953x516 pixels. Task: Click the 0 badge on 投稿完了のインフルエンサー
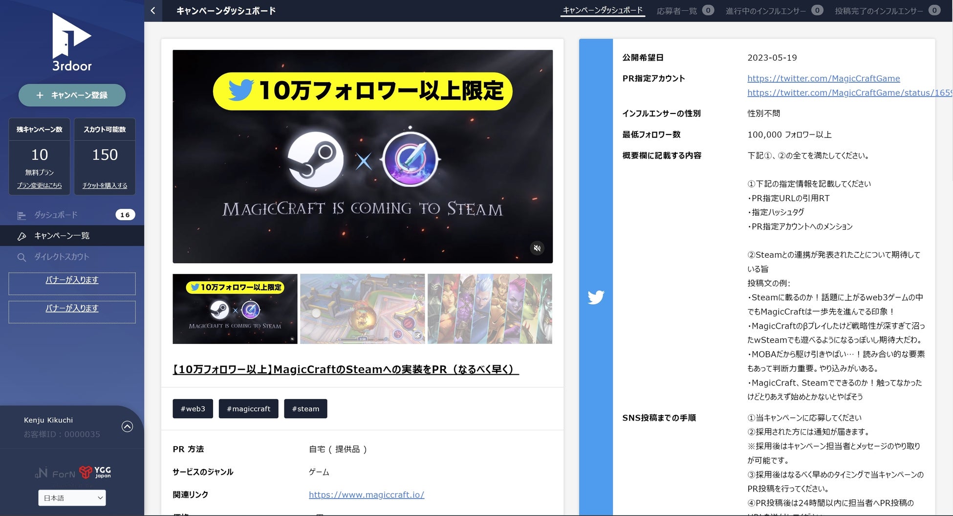934,10
